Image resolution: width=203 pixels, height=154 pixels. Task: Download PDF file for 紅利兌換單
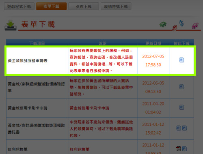[x=179, y=149]
